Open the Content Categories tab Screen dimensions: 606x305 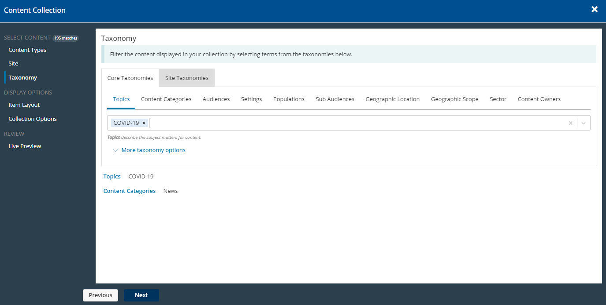point(166,99)
